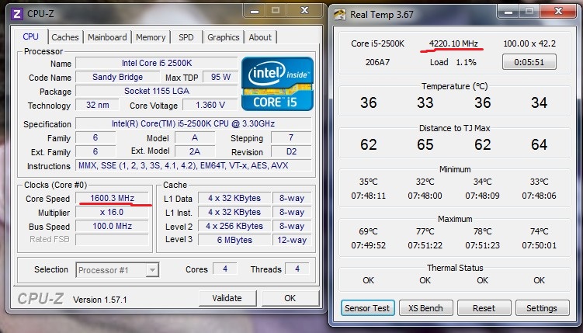Open the Mainboard tab
The image size is (583, 333).
point(107,37)
